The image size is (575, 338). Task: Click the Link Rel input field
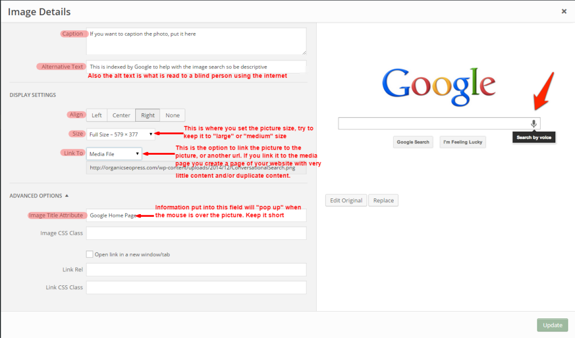tap(197, 270)
